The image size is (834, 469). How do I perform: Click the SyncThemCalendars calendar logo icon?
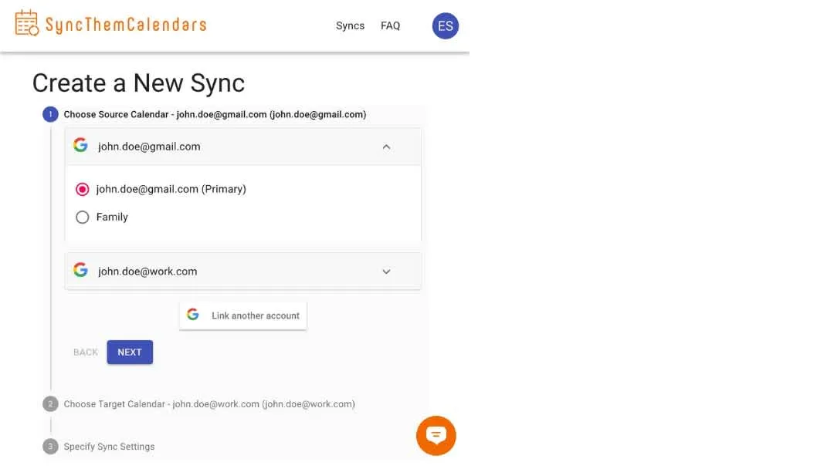coord(26,23)
